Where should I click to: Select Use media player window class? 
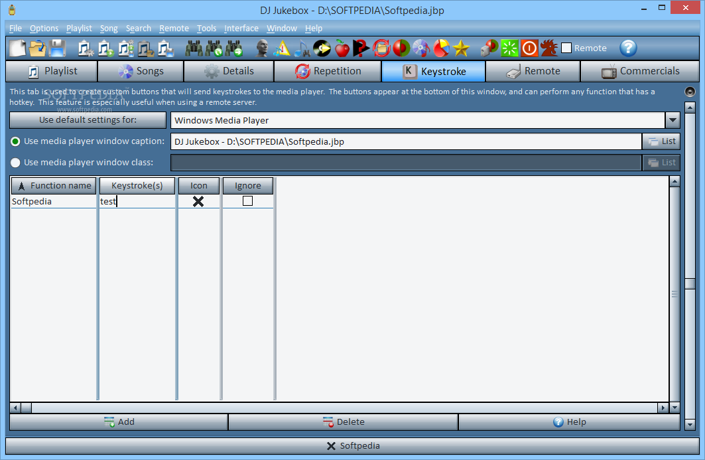(15, 163)
